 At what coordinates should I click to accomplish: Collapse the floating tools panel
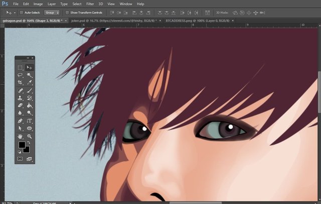tap(28, 58)
